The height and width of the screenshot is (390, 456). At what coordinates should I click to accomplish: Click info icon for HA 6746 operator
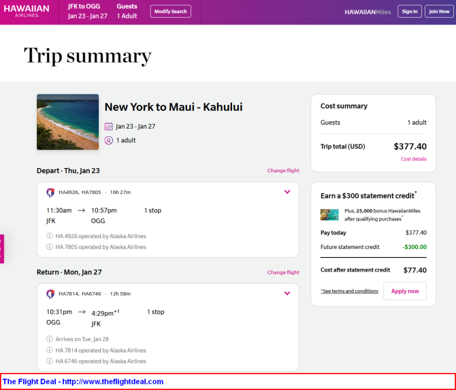[x=50, y=361]
